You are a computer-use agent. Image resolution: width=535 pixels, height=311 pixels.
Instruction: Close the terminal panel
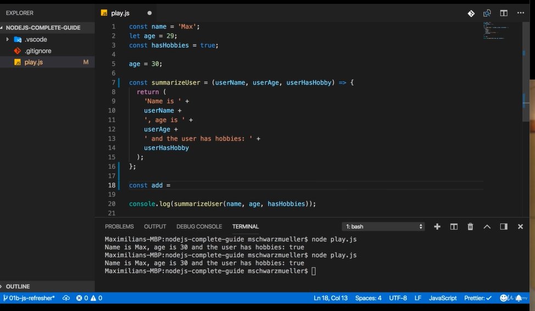tap(520, 227)
